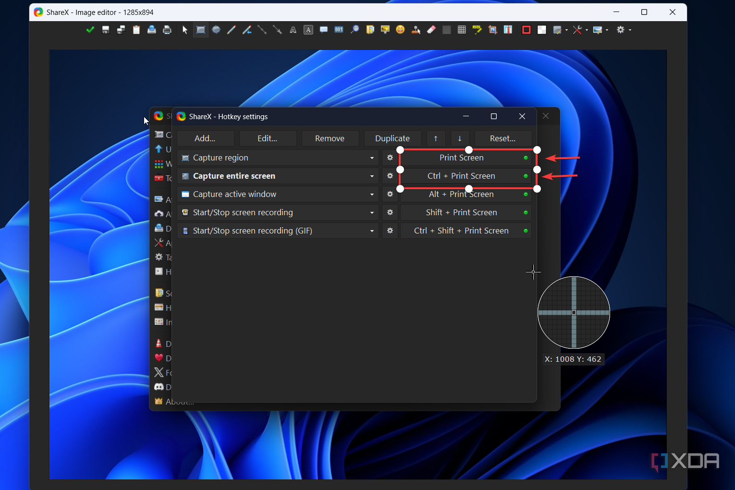This screenshot has height=490, width=735.
Task: Upload the image via toolbar icon
Action: 152,30
